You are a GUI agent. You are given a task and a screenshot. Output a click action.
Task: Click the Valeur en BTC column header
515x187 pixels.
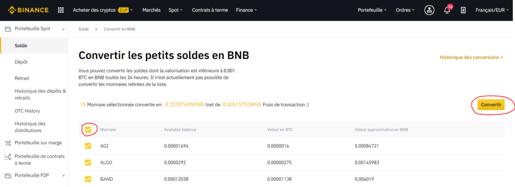coord(280,130)
